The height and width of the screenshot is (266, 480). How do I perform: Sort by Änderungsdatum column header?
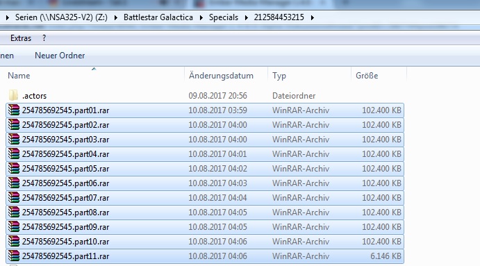(221, 76)
